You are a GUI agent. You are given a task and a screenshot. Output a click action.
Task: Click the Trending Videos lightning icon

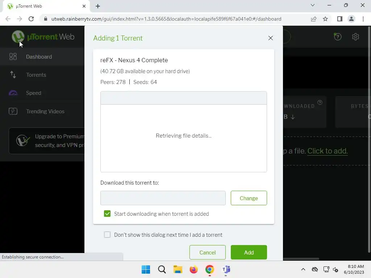pos(13,111)
